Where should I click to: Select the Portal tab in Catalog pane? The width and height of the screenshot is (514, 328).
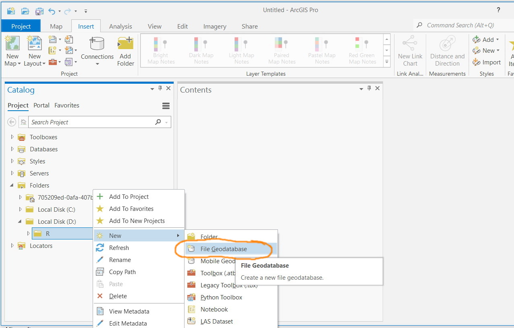(41, 105)
